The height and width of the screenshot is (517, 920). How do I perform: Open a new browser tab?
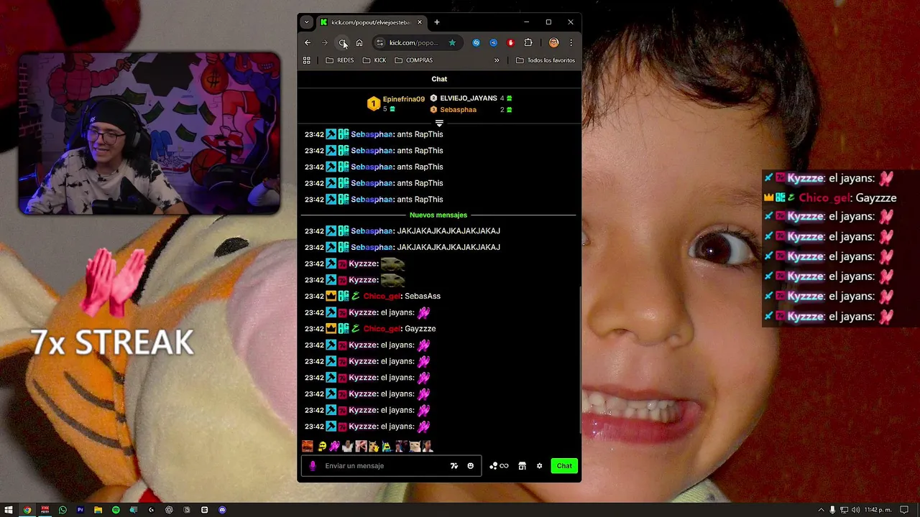coord(437,22)
